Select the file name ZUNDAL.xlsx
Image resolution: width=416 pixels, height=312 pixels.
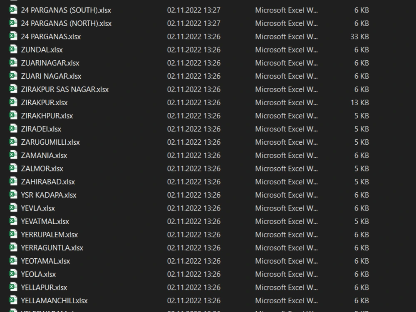(42, 50)
